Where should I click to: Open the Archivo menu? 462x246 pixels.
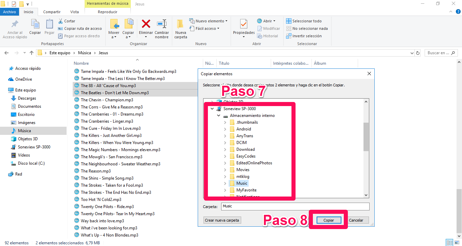point(10,12)
